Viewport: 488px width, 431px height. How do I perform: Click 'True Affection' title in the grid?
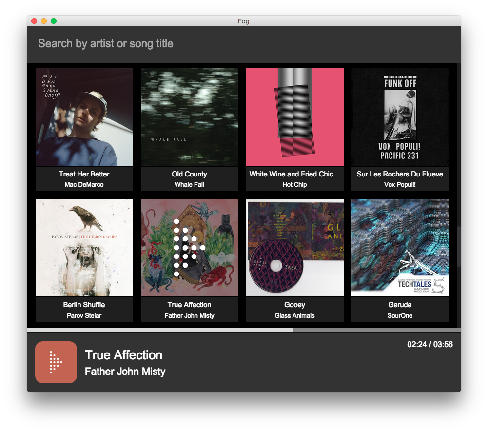coord(190,305)
